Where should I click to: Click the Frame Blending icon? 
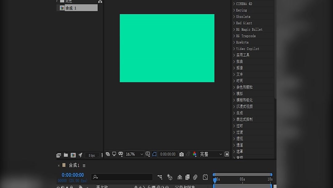[187, 177]
